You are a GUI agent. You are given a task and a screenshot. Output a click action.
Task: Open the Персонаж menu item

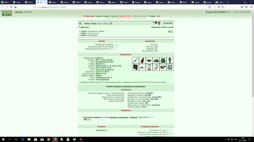point(90,16)
